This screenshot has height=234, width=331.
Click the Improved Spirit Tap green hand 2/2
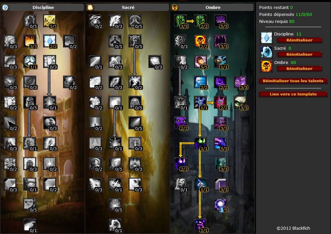tap(200, 21)
